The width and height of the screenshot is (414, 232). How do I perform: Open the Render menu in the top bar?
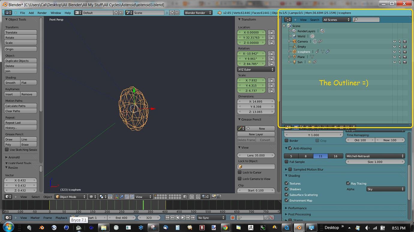[42, 13]
